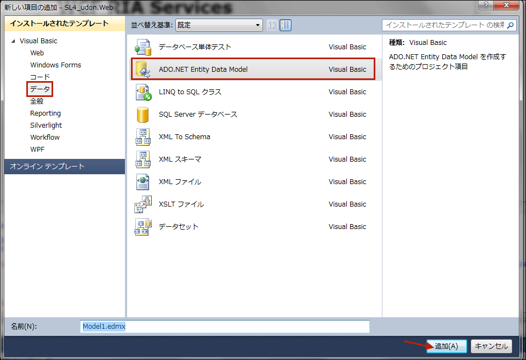Click the SQL Server データベース cylinder icon
Viewport: 526px width, 360px height.
click(x=143, y=115)
